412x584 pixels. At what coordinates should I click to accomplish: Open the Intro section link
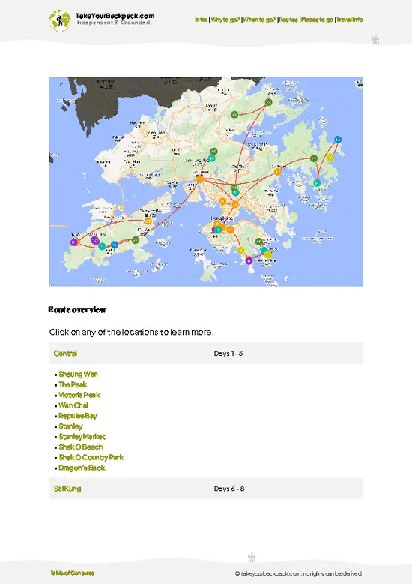tap(201, 20)
